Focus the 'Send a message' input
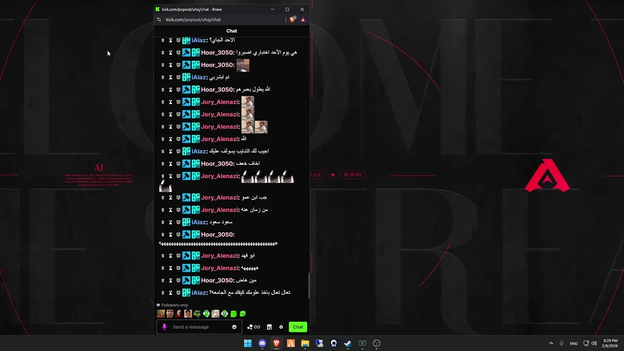Image resolution: width=624 pixels, height=351 pixels. click(x=199, y=327)
